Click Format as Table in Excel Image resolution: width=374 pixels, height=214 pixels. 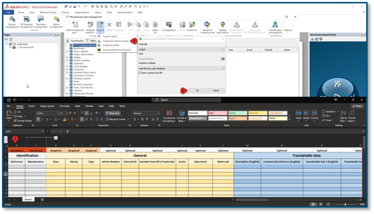182,116
